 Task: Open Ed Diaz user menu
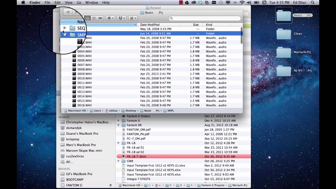tap(300, 3)
